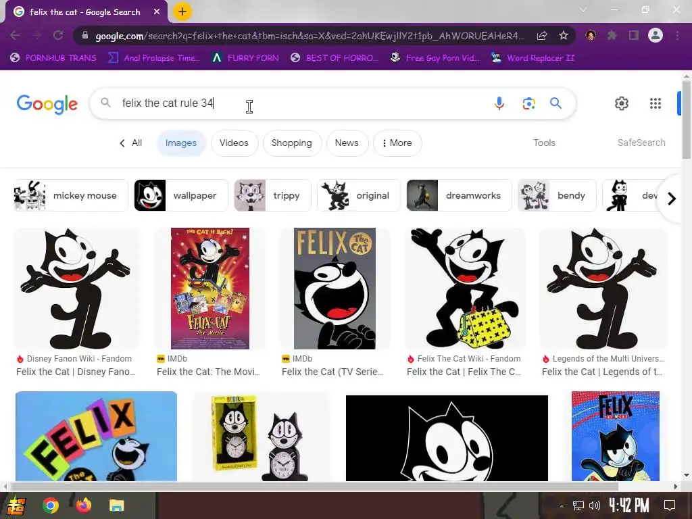The image size is (692, 519).
Task: Advance suggestion chips with right arrow
Action: [671, 199]
